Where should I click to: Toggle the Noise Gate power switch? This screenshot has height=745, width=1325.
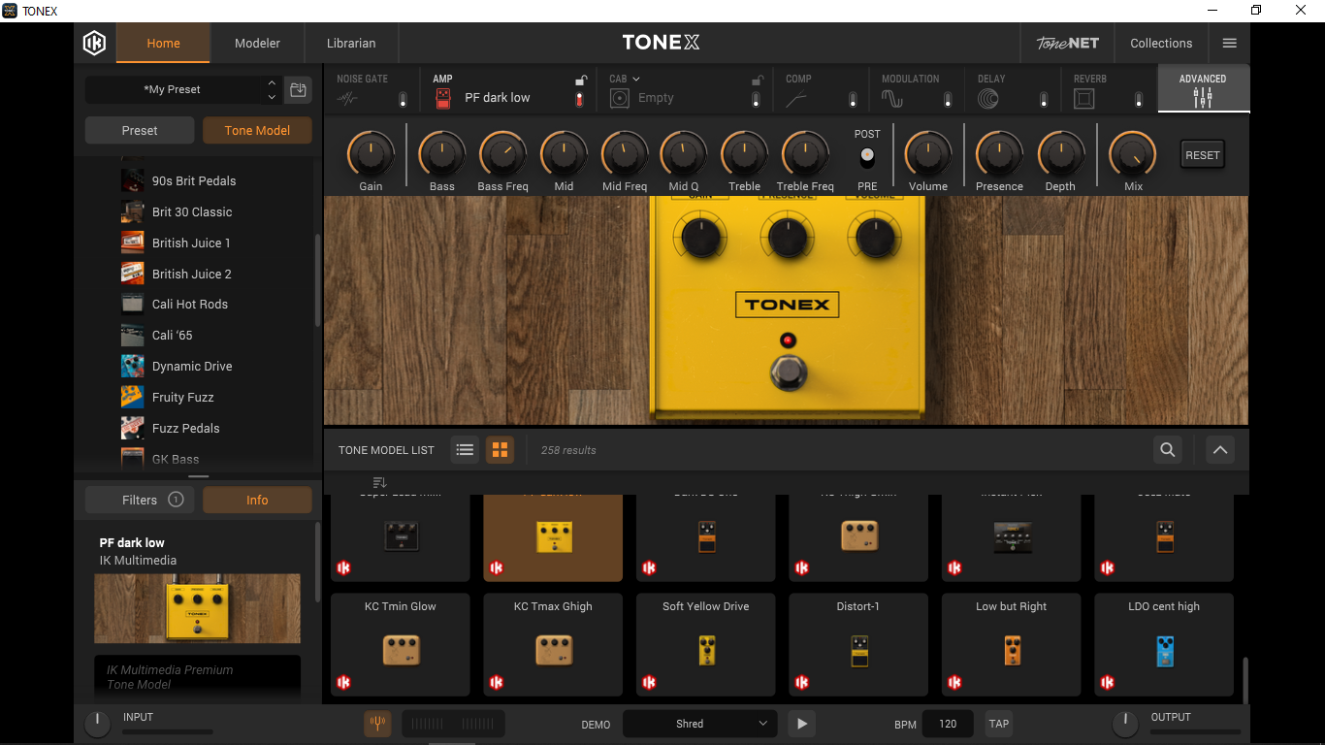pyautogui.click(x=403, y=99)
